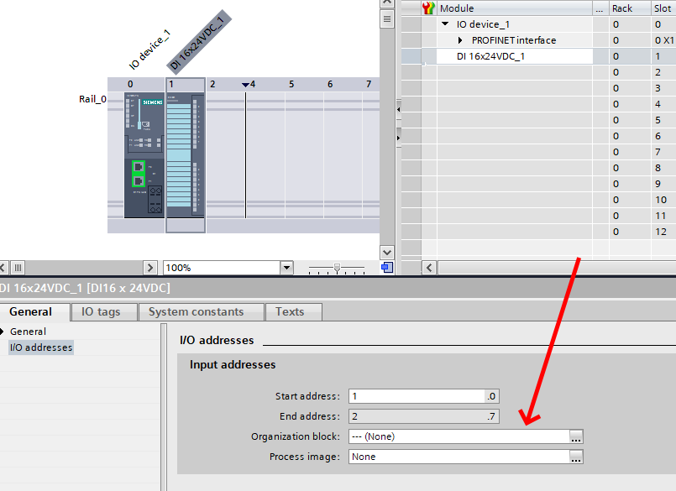Click the device view horizontal scroll left arrow

click(x=3, y=268)
